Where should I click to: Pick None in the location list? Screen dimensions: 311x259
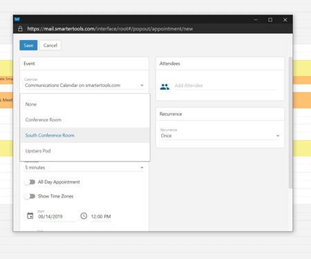click(85, 104)
